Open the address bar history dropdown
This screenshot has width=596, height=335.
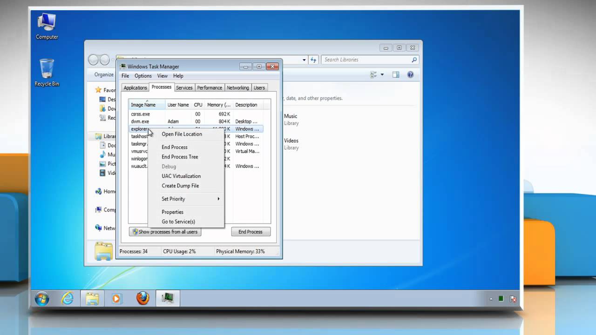[x=304, y=60]
